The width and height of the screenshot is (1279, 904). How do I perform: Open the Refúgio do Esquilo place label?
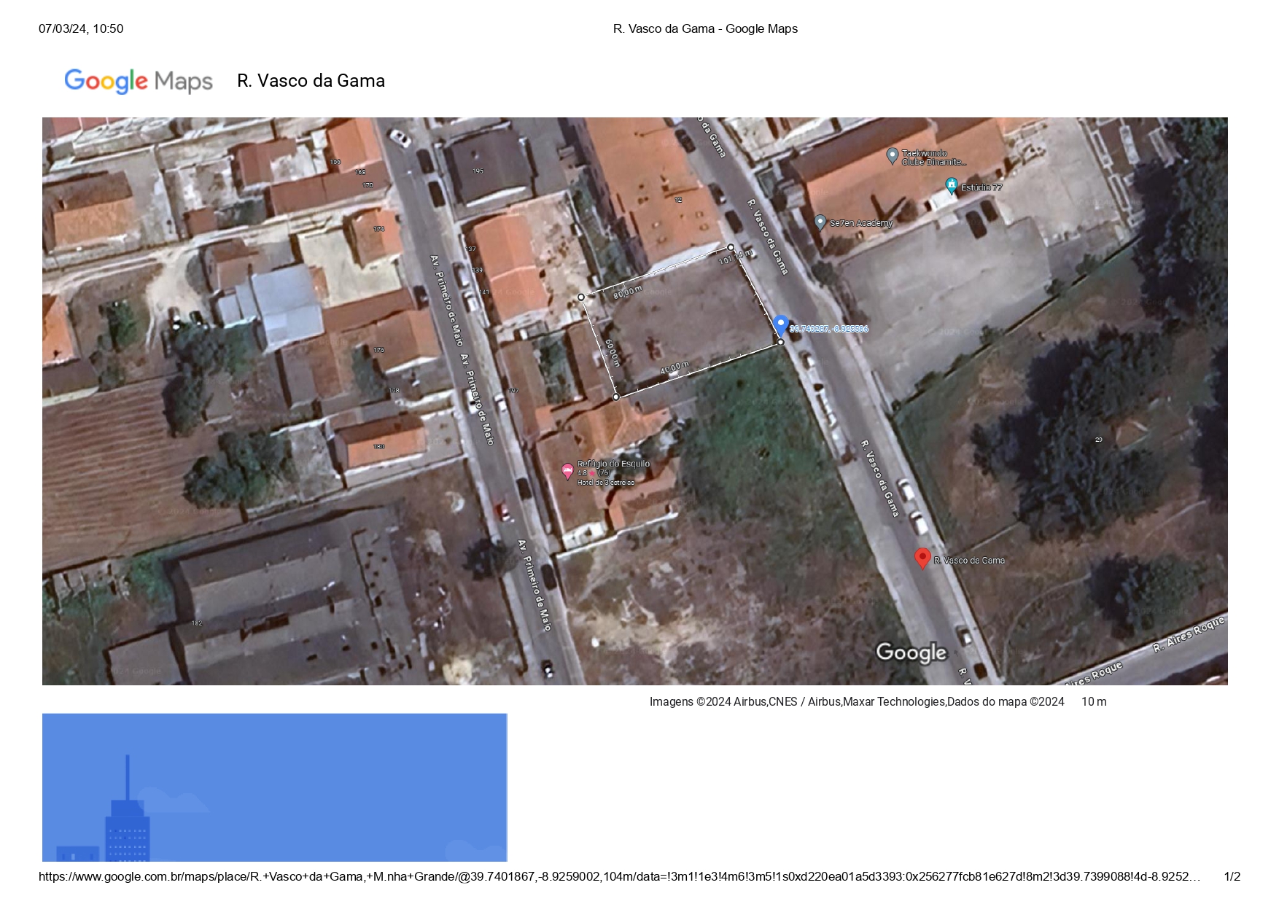[613, 464]
